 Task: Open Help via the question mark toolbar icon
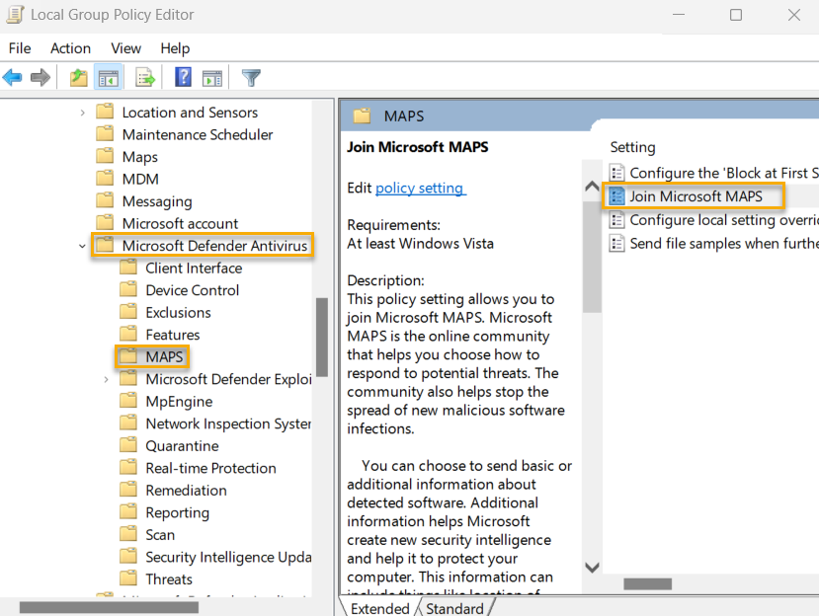(181, 77)
